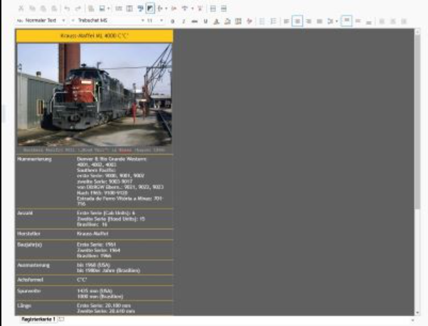Toggle underline formatting
The height and width of the screenshot is (326, 428).
[205, 21]
